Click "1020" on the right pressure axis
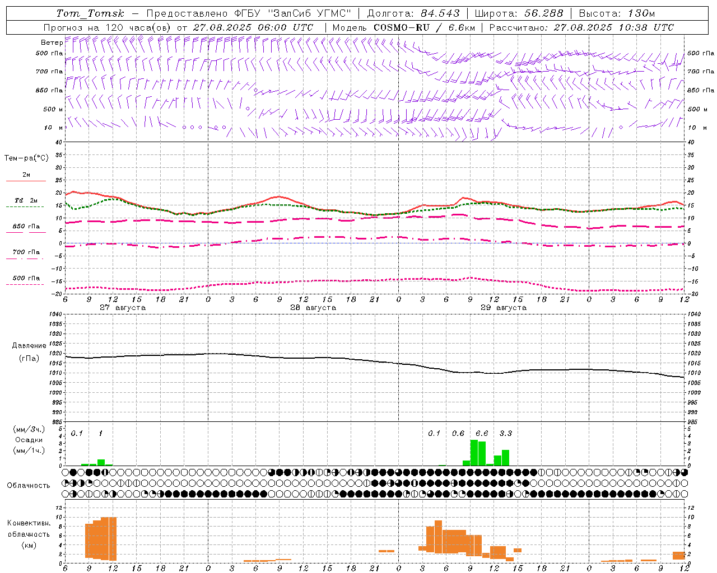 pyautogui.click(x=695, y=354)
